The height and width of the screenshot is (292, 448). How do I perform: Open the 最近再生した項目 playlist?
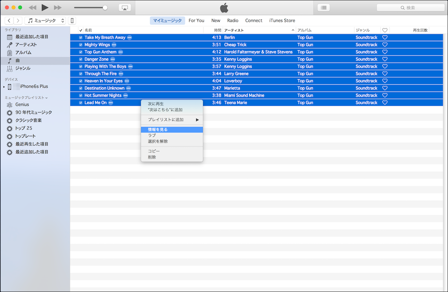pos(32,144)
